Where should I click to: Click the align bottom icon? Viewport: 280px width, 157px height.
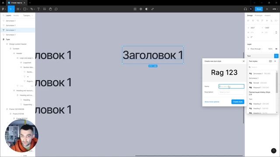pos(271,20)
